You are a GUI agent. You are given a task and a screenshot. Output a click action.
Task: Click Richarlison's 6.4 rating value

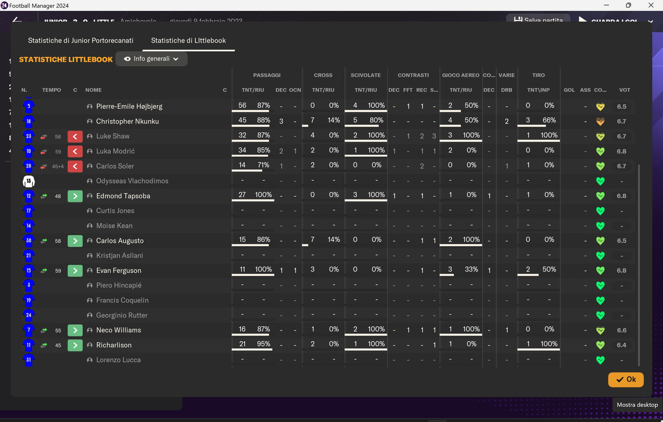(622, 345)
